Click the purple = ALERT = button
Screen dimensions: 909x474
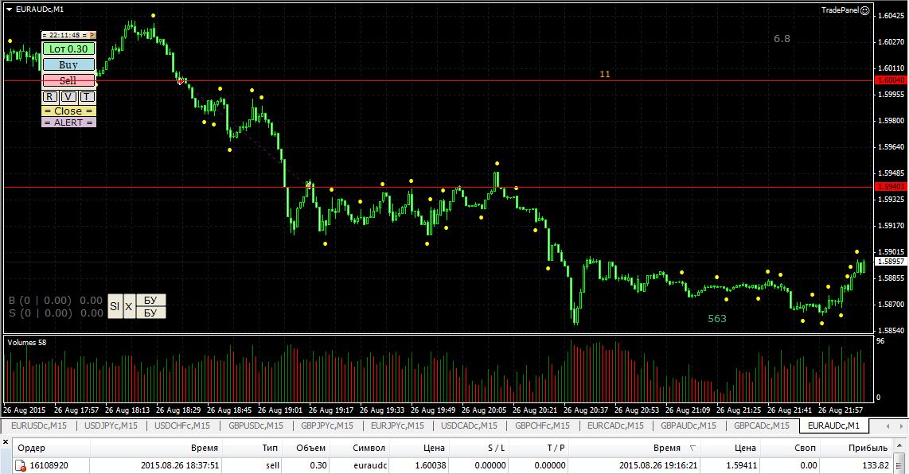pos(68,122)
